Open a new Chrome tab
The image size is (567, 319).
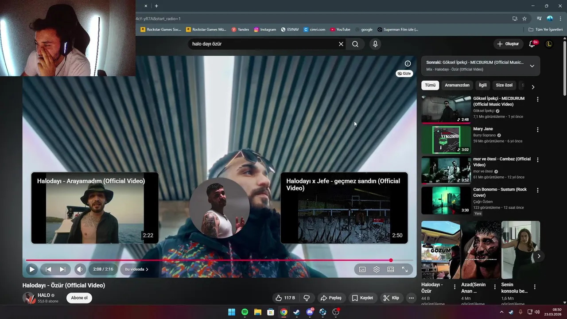click(x=156, y=6)
